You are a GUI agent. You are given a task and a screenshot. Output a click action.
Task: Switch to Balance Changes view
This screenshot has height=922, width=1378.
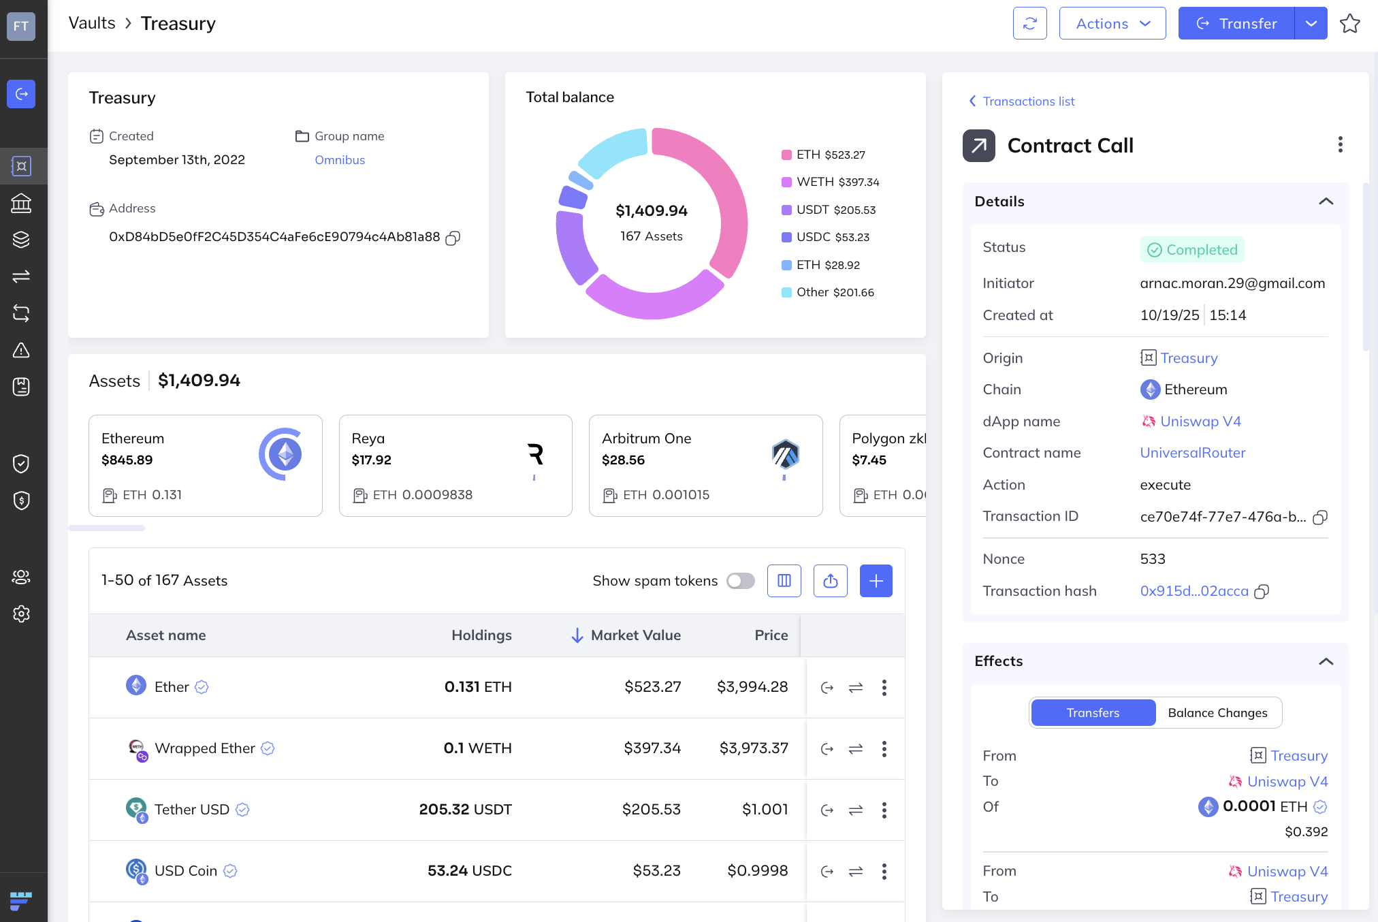coord(1217,713)
